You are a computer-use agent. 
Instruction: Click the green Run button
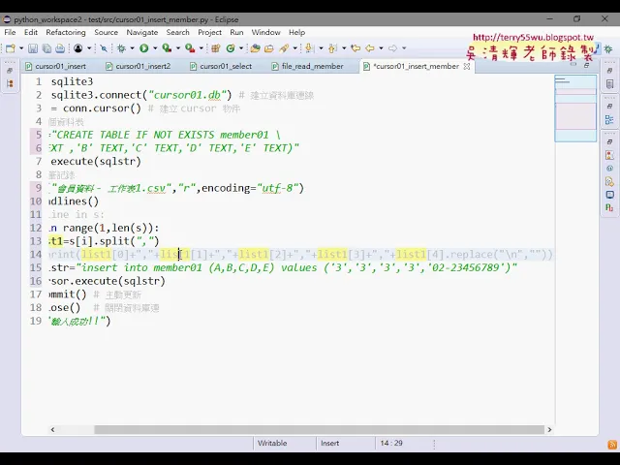[144, 48]
